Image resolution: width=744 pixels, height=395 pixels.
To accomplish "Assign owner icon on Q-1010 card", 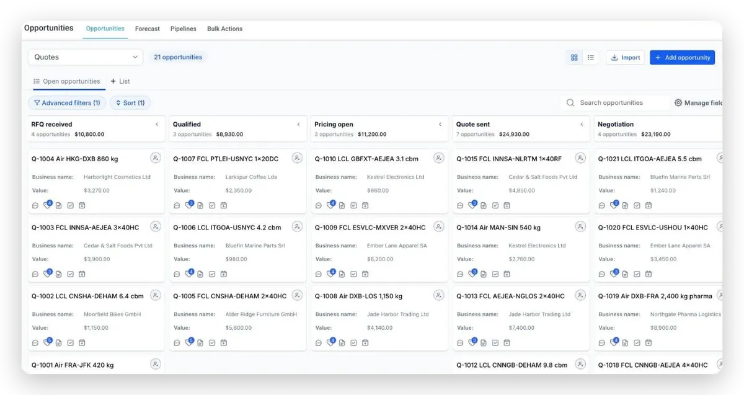I will point(438,158).
